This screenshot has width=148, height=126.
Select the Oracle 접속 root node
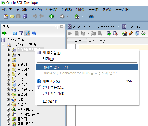16,40
